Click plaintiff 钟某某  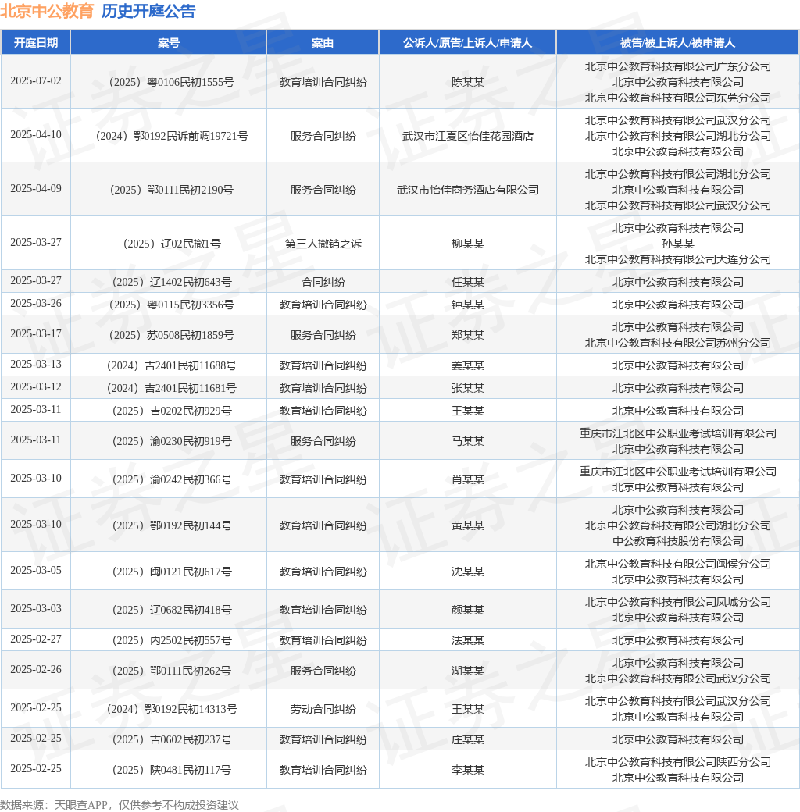(x=467, y=304)
